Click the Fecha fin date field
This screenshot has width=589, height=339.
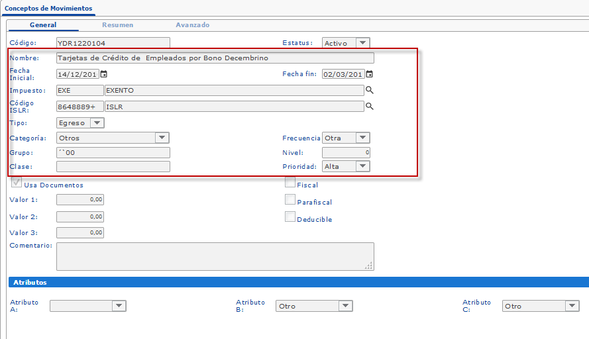pyautogui.click(x=343, y=74)
